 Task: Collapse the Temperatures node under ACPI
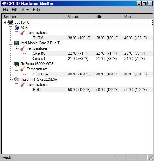pos(16,33)
